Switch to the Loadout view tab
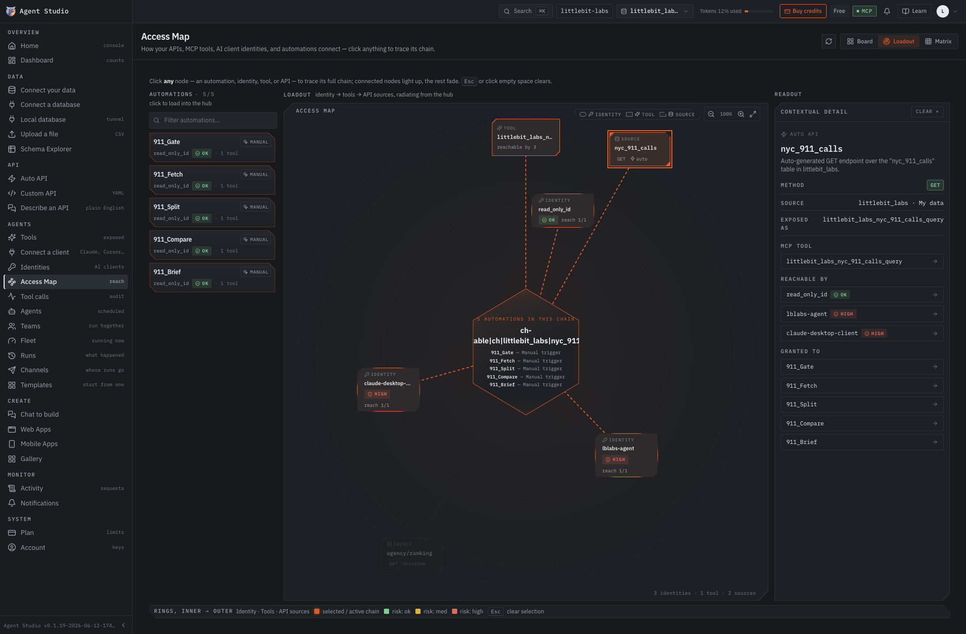Screen dimensions: 966x634 tap(898, 41)
